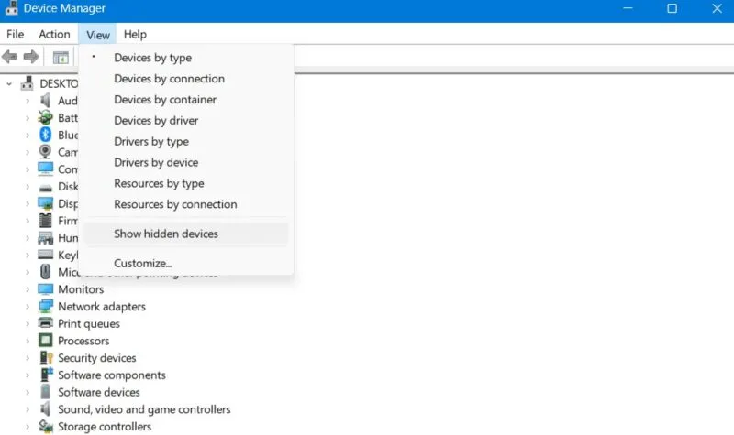Screen dimensions: 734x435
Task: Click the Bluetooth device category icon
Action: (46, 135)
